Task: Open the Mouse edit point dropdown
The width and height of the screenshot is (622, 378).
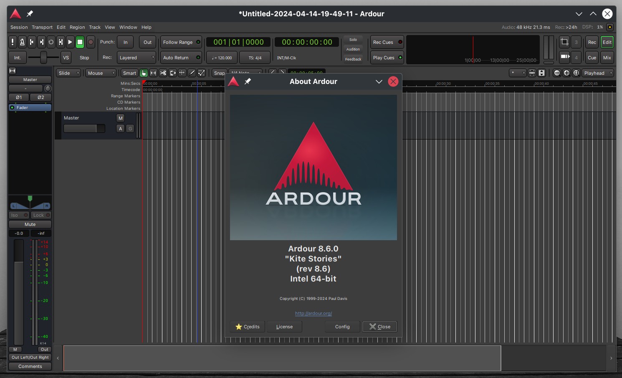Action: tap(101, 73)
